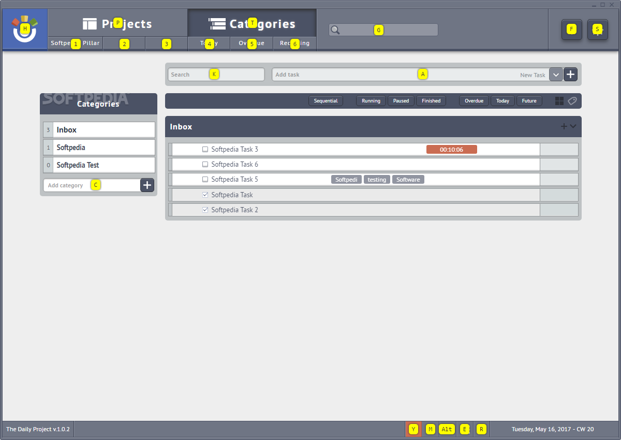Image resolution: width=621 pixels, height=440 pixels.
Task: Toggle the Overdue filter button
Action: point(474,101)
